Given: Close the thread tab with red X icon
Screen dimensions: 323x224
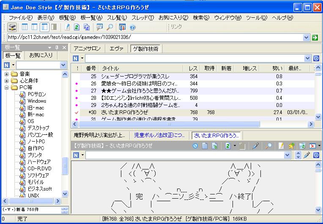Looking at the screenshot, I should [312, 146].
